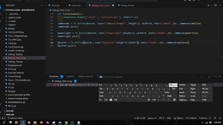Viewport: 223px width, 125px height.
Task: Show hidden system tray icons
Action: pos(202,123)
